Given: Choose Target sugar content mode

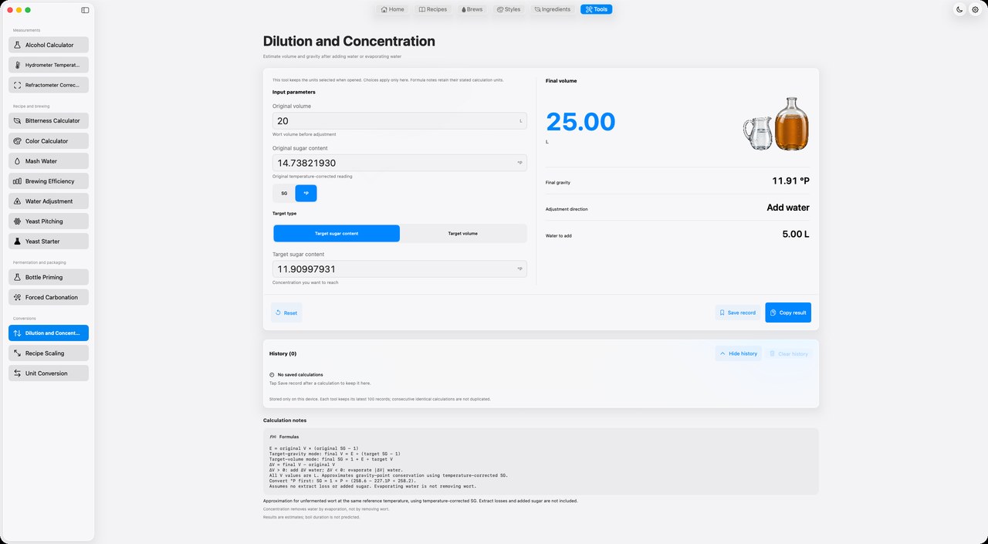Looking at the screenshot, I should tap(337, 233).
